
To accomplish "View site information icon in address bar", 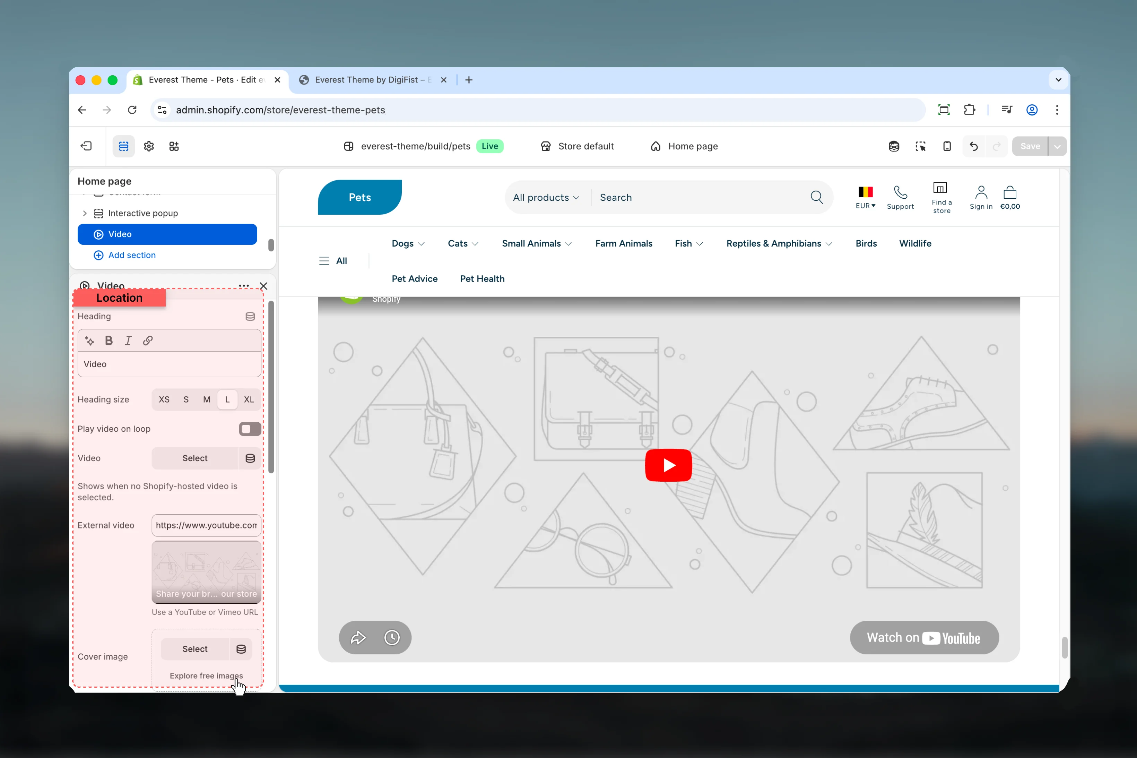I will (162, 110).
